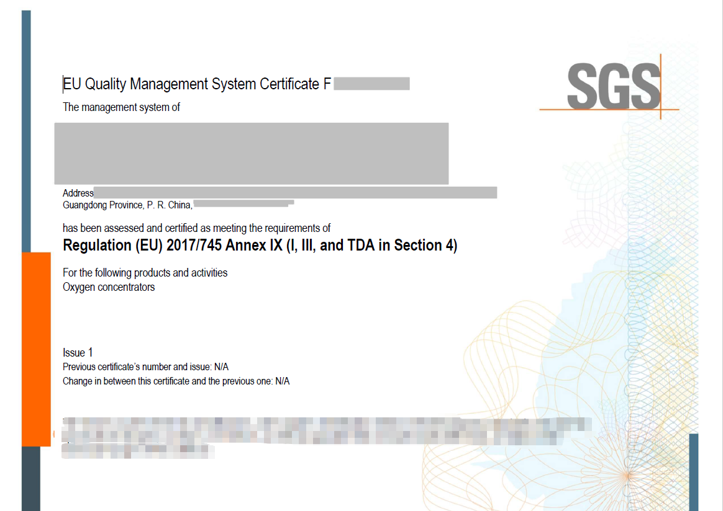Click 'For the following products and activities'

[145, 273]
